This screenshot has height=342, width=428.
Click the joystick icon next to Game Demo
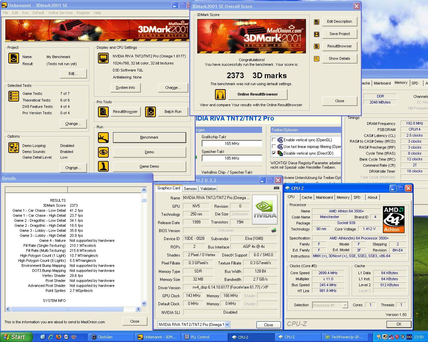coord(103,166)
